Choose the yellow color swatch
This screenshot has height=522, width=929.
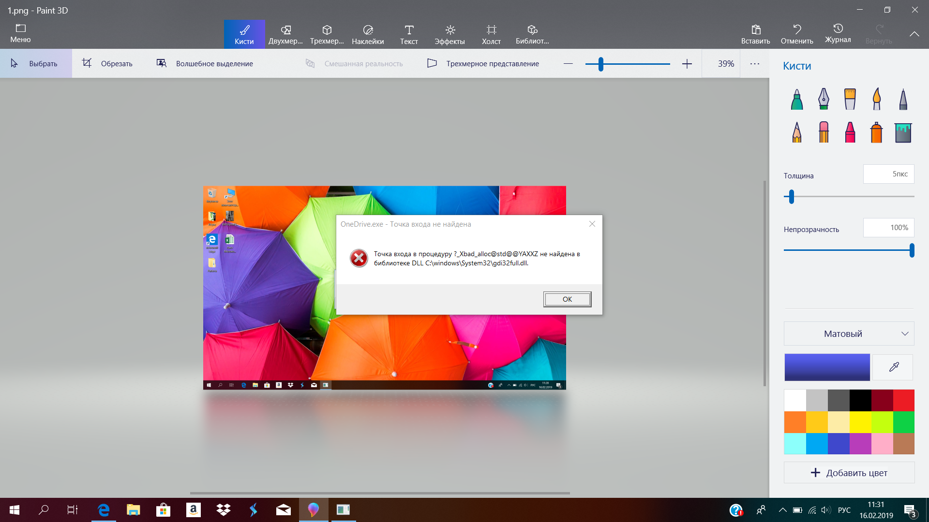click(860, 422)
